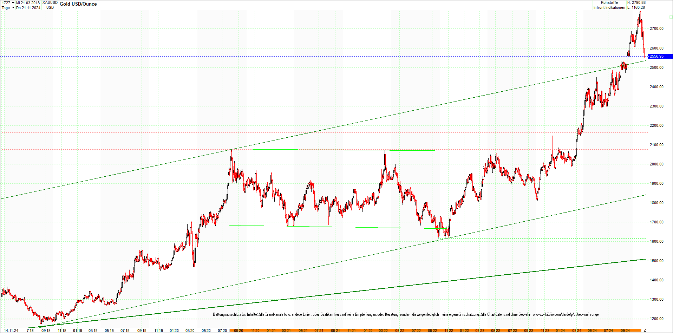Click the start date "Mi 21.03.2018"
This screenshot has width=673, height=333.
27,3
